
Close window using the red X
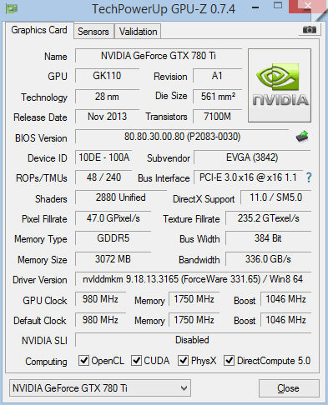[308, 6]
